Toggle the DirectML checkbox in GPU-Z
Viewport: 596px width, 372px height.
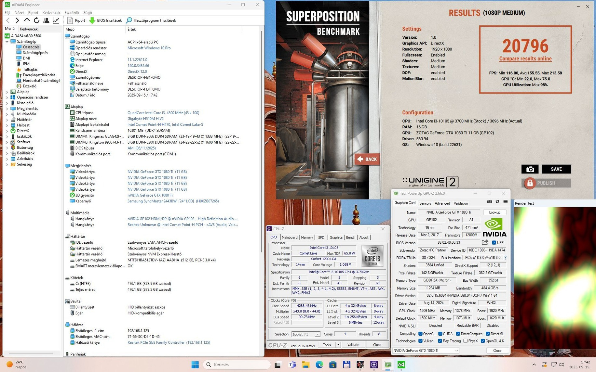point(488,334)
